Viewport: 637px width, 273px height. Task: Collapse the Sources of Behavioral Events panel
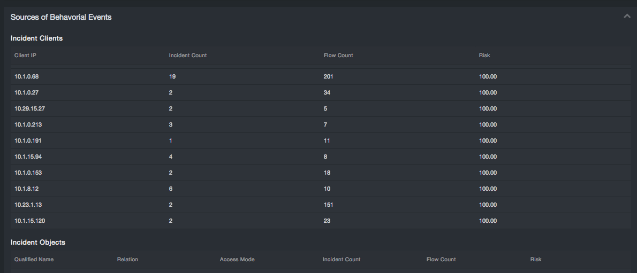tap(627, 17)
